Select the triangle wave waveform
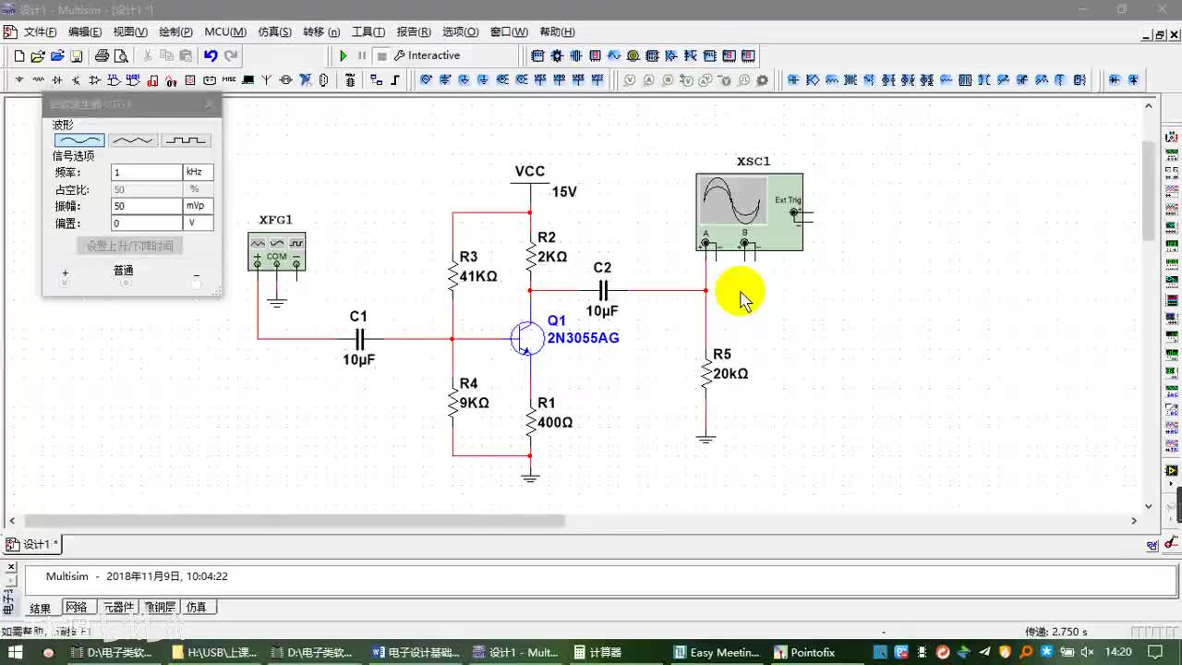Viewport: 1182px width, 665px height. click(x=132, y=140)
